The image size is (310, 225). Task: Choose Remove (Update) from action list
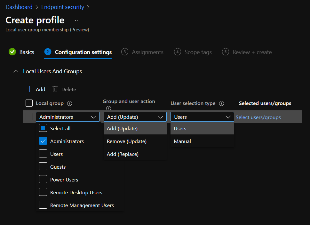(x=127, y=141)
